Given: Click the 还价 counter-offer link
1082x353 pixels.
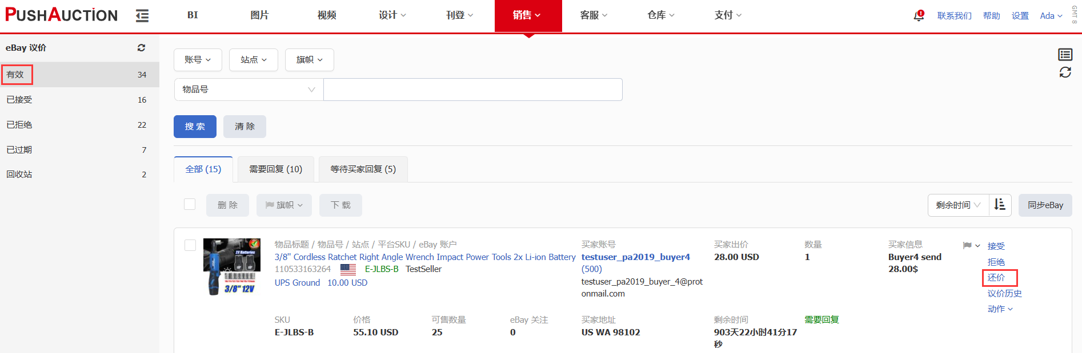Looking at the screenshot, I should pos(996,278).
